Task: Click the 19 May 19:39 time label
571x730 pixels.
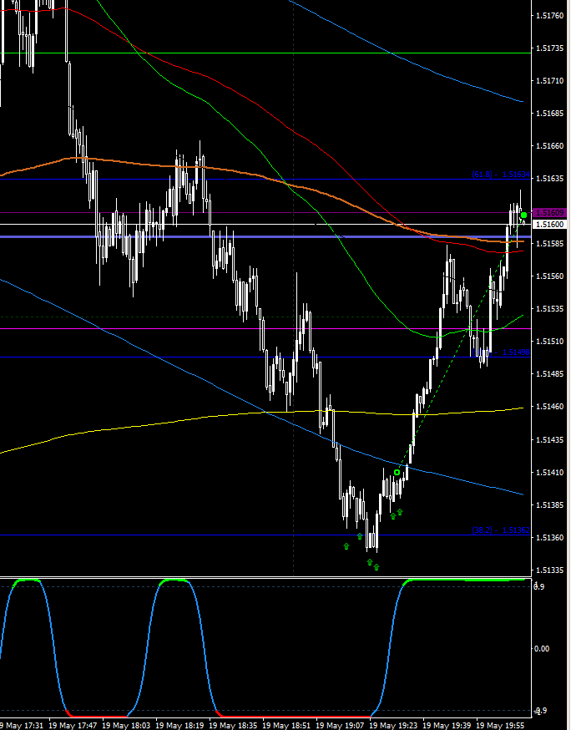Action: (x=447, y=725)
